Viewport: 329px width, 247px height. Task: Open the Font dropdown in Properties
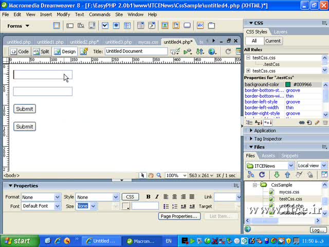57,206
